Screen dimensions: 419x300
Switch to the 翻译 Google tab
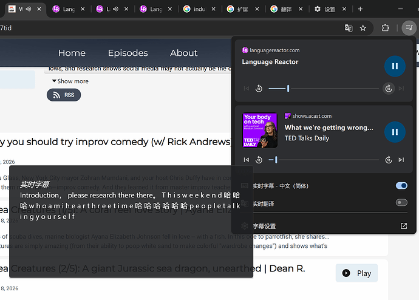(x=287, y=9)
